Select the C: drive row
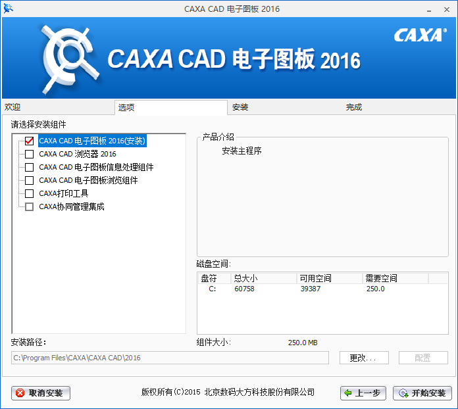Viewport: 458px width, 409px height. point(322,289)
